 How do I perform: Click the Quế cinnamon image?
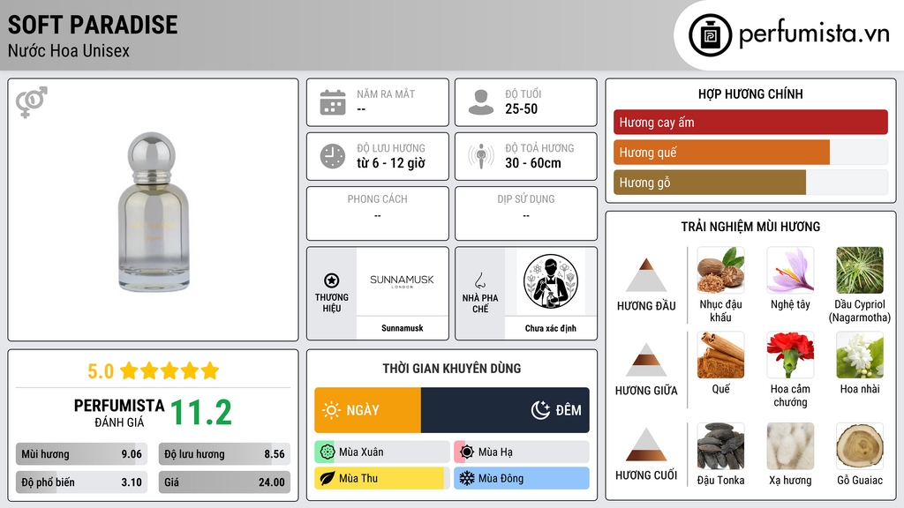pos(720,355)
